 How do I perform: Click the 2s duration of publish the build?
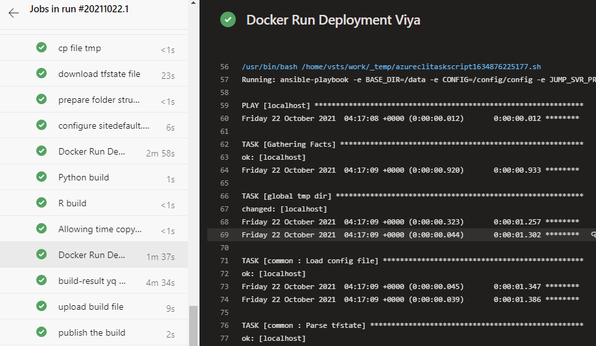170,334
